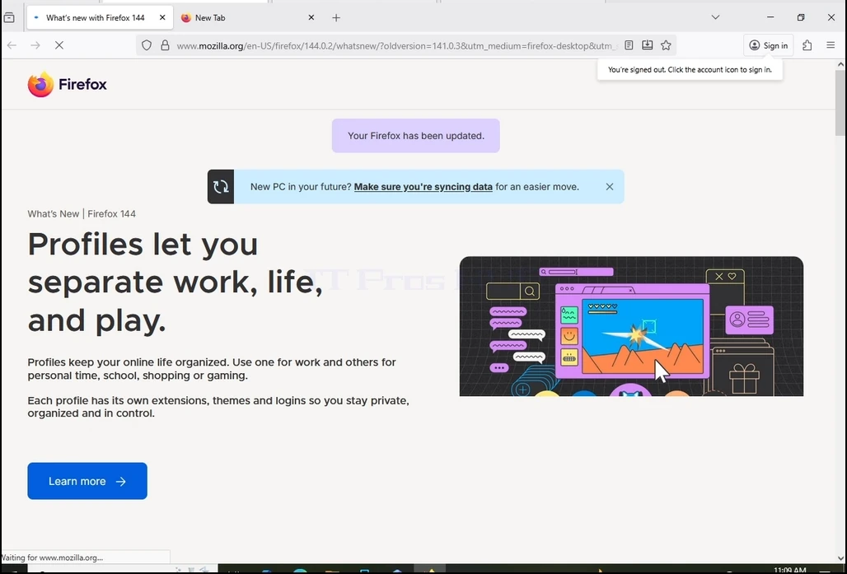This screenshot has width=847, height=574.
Task: Open a new tab with plus button
Action: tap(336, 18)
